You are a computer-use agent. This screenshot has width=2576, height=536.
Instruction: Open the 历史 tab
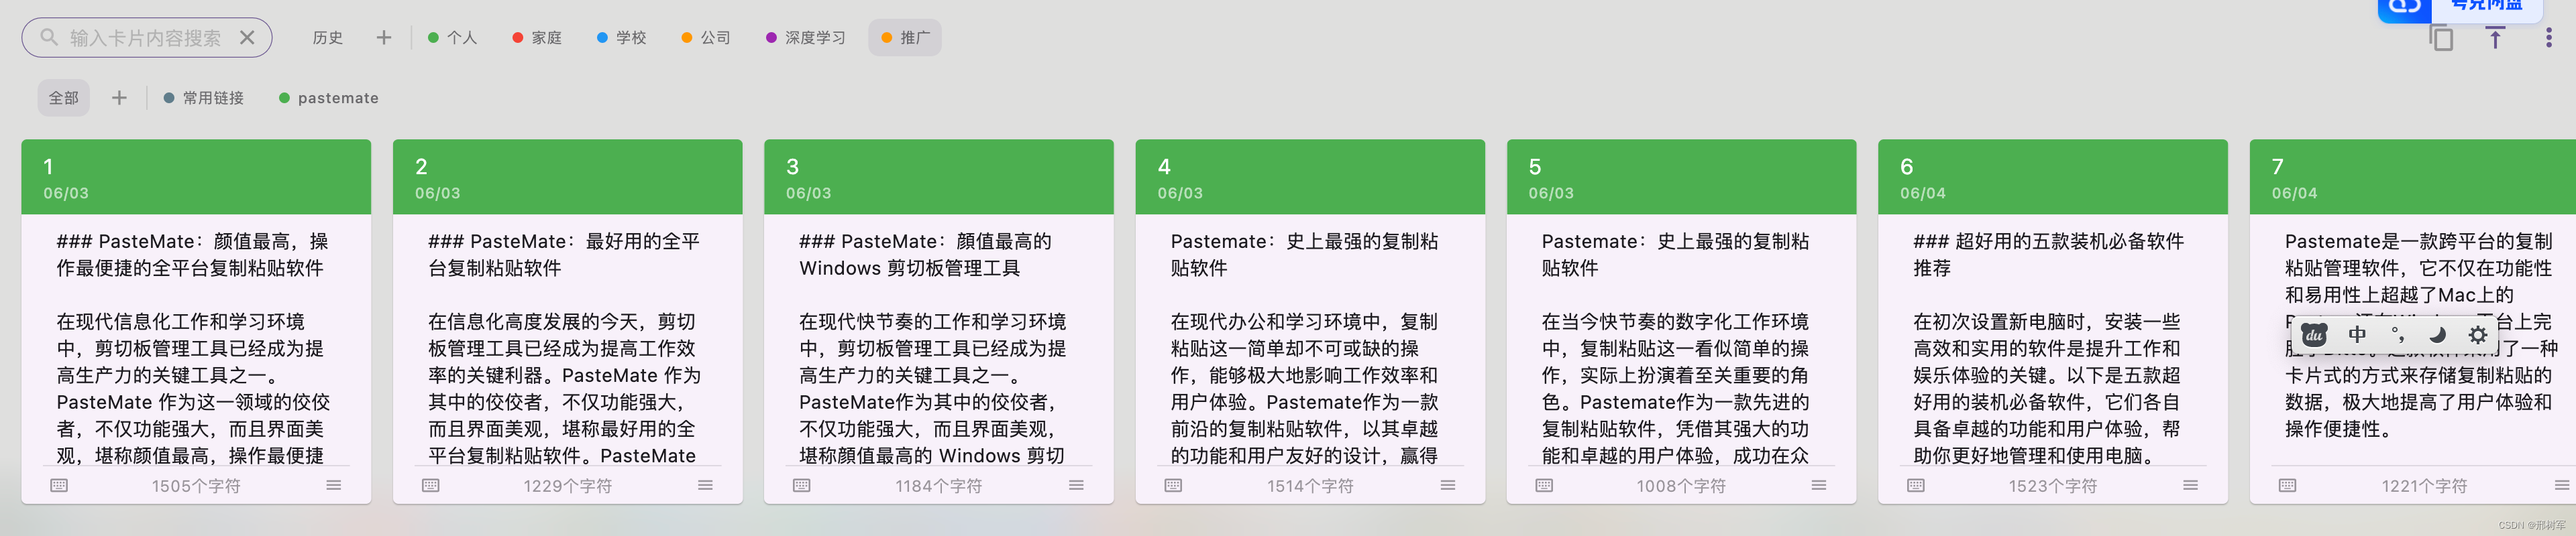[x=328, y=37]
